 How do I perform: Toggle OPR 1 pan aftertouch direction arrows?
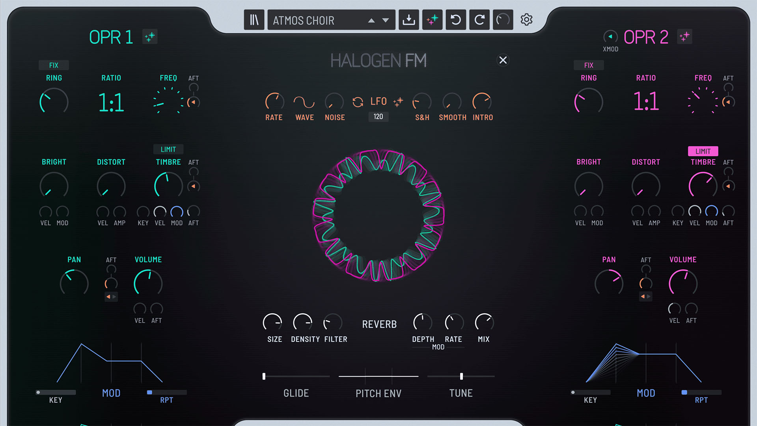[111, 297]
